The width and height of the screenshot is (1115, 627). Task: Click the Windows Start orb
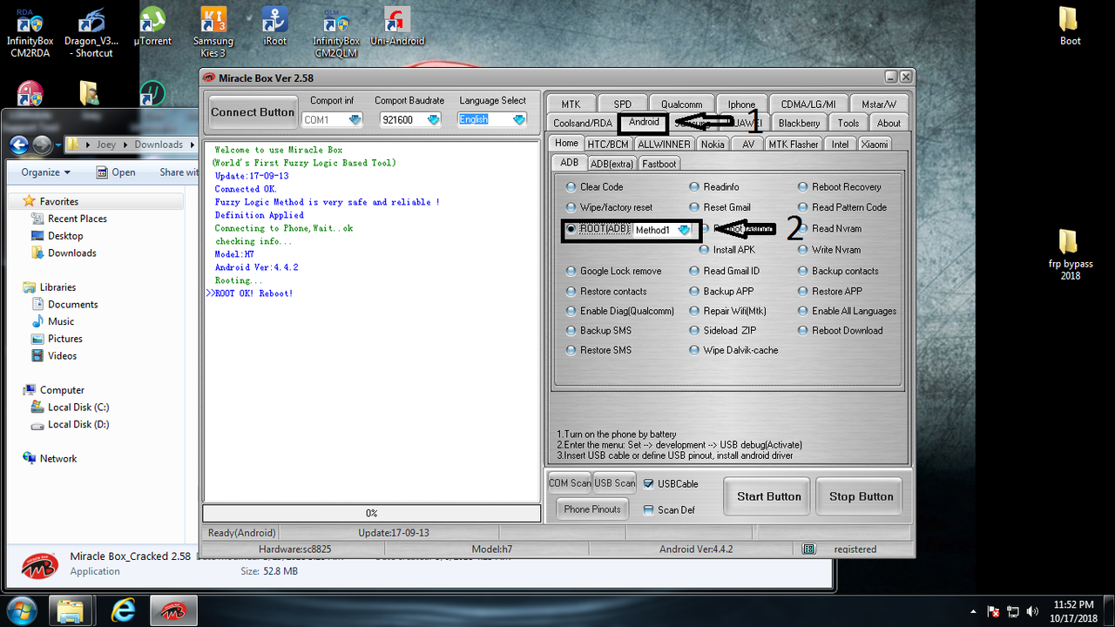coord(20,610)
